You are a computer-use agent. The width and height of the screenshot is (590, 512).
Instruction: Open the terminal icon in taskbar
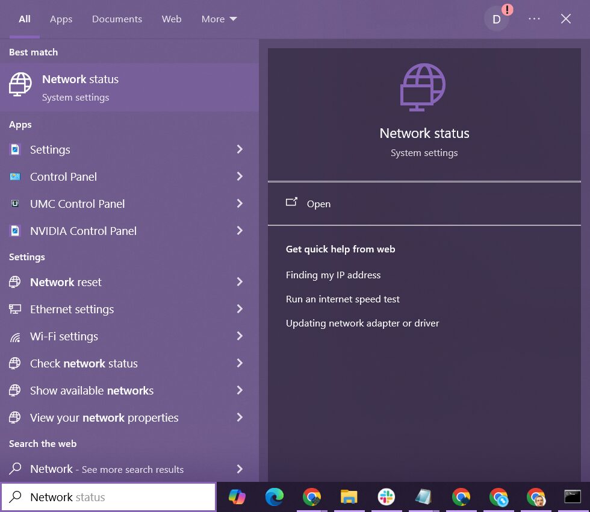click(573, 496)
